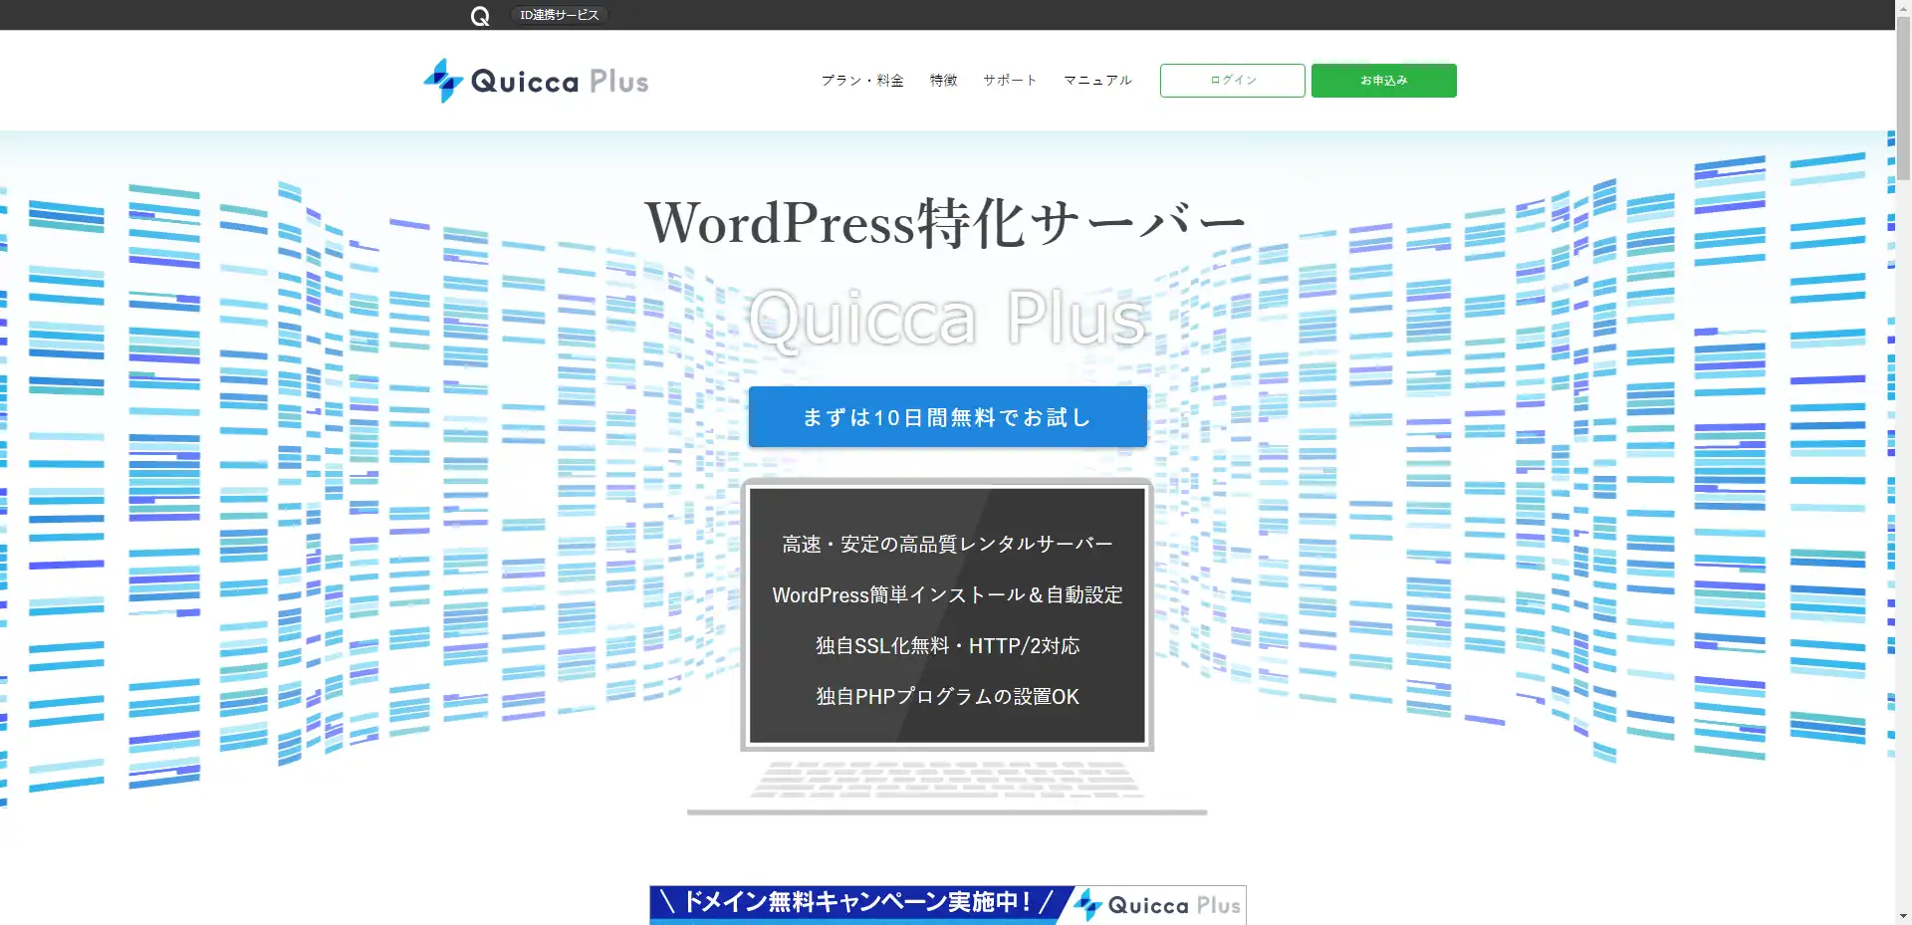Click the green お申込み button

[x=1384, y=81]
